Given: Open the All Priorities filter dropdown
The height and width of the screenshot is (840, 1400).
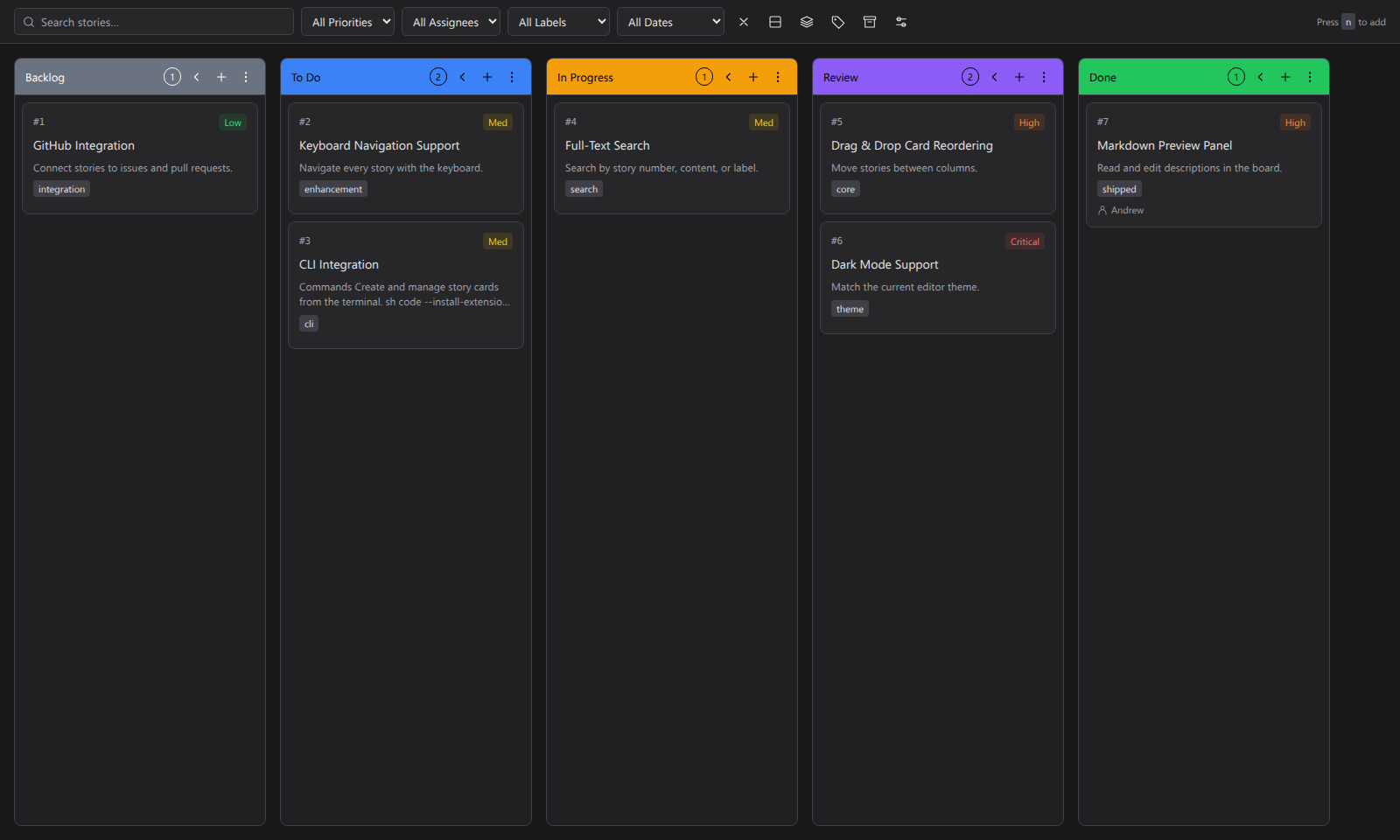Looking at the screenshot, I should tap(347, 22).
